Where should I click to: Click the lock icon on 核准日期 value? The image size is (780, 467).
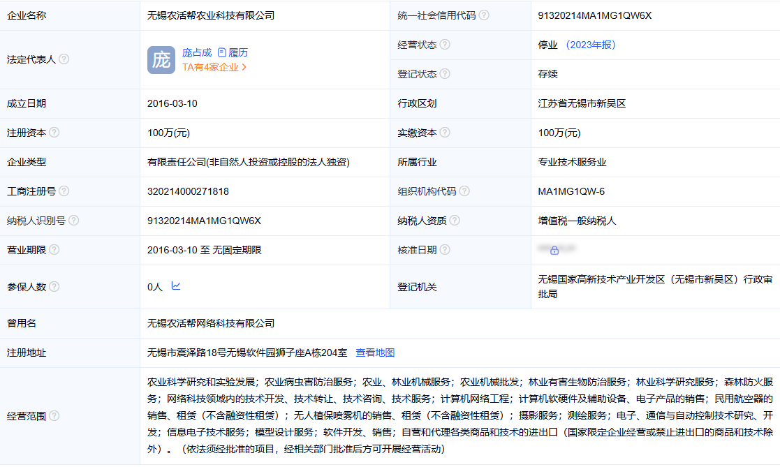[554, 250]
